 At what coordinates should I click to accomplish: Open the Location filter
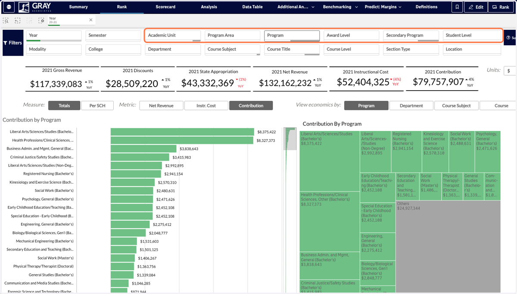(472, 50)
